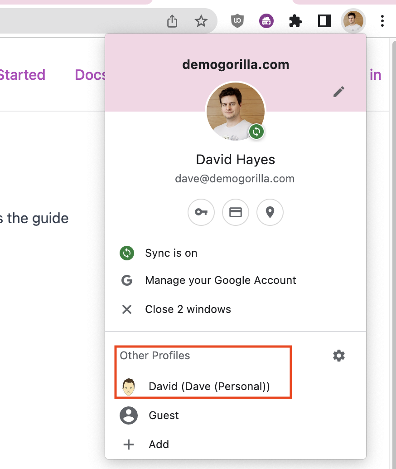
Task: Click the profile avatar in the toolbar
Action: tap(353, 21)
